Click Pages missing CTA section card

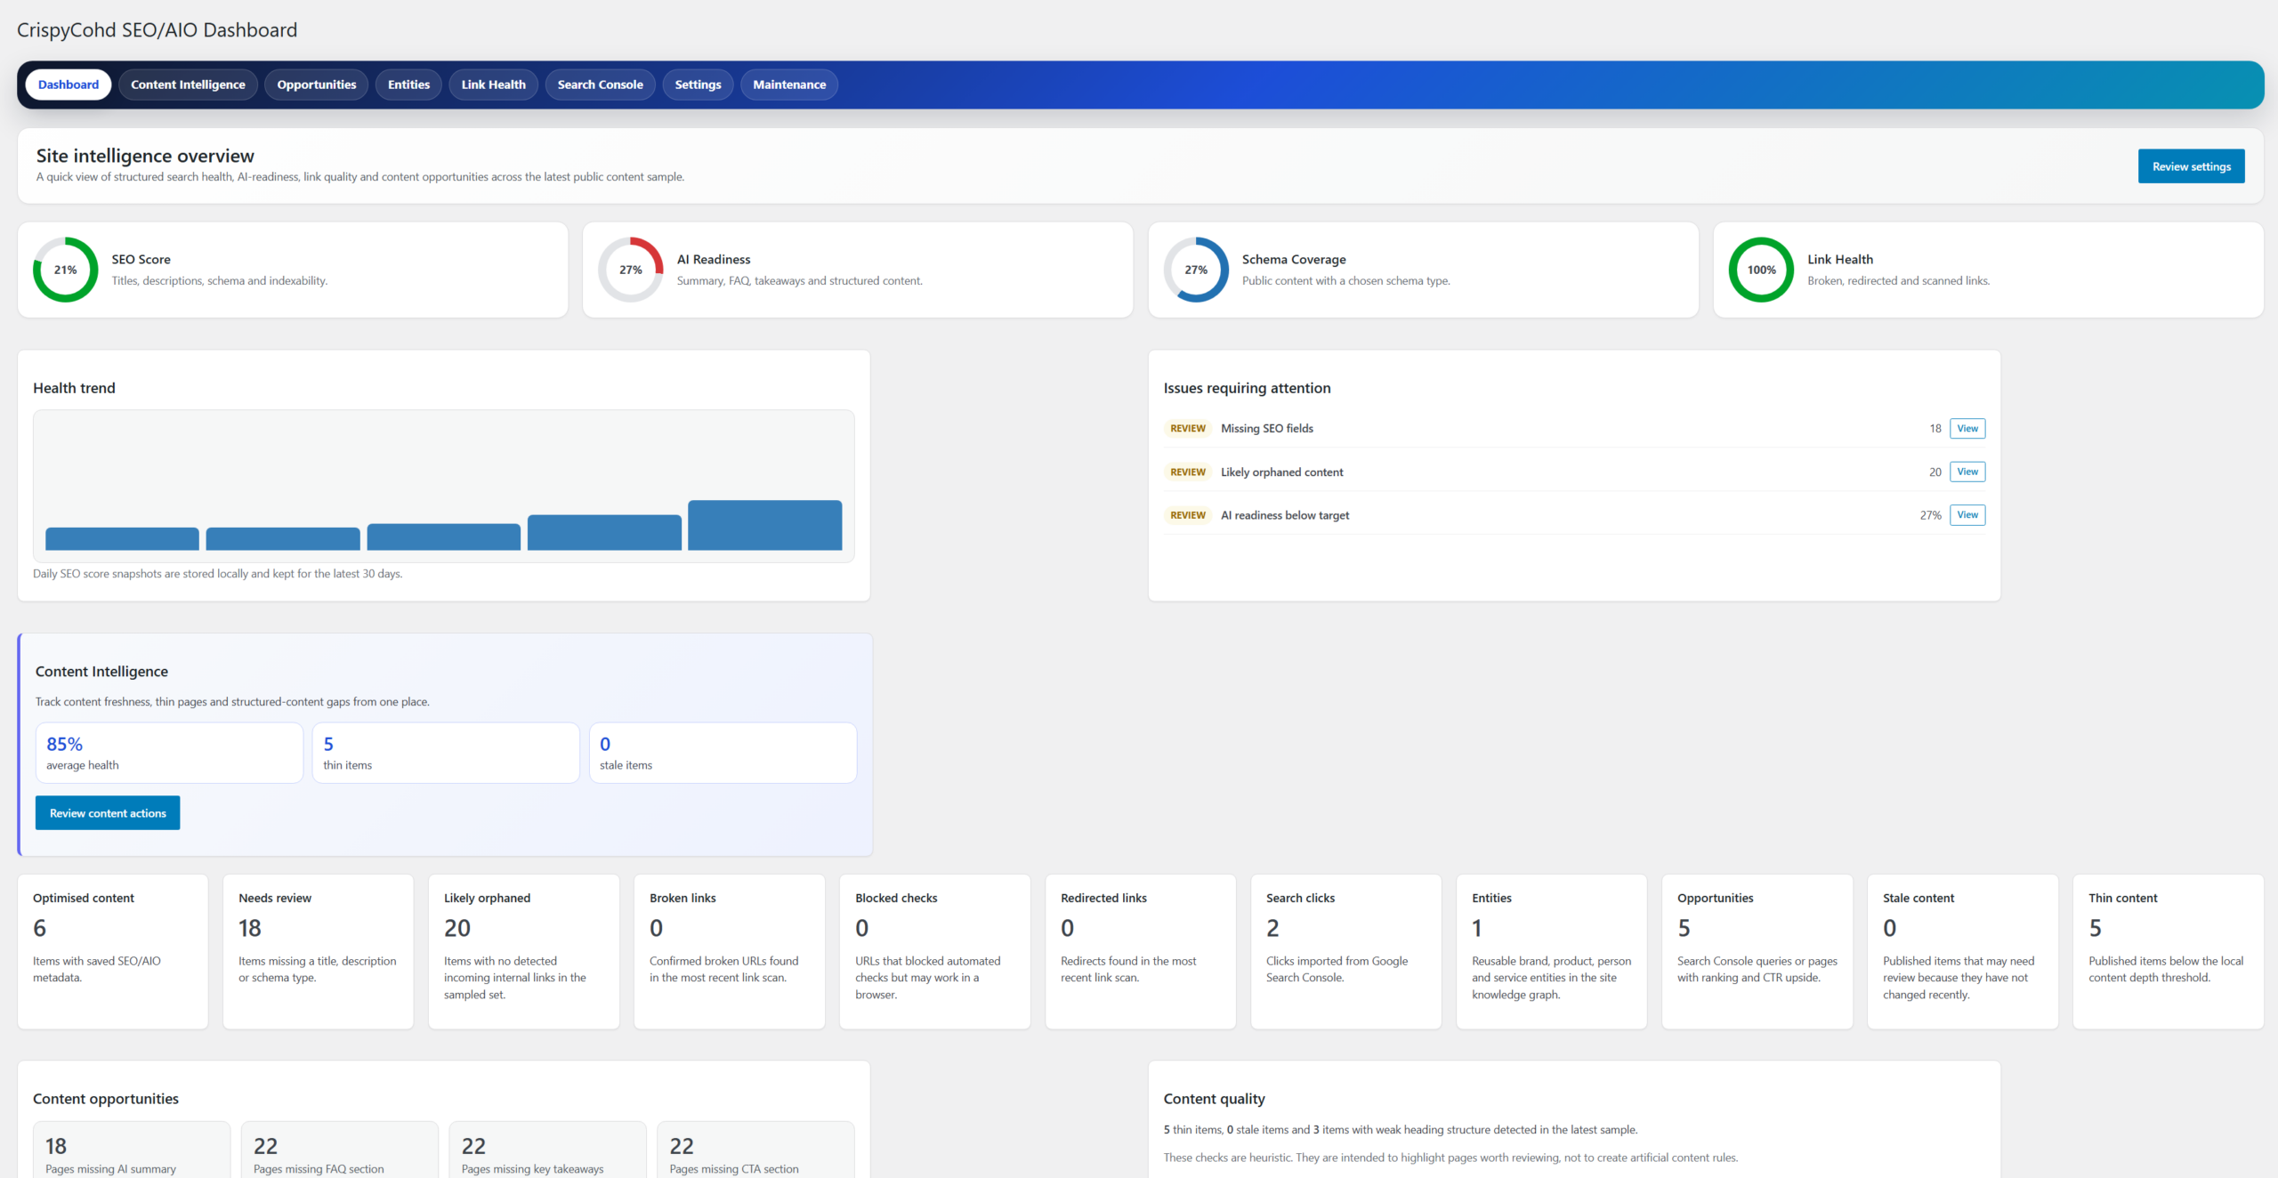756,1150
